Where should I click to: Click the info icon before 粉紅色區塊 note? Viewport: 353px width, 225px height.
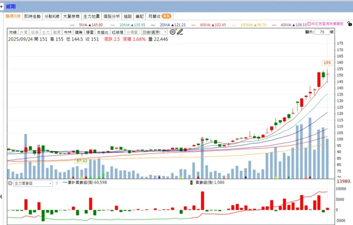(x=309, y=24)
